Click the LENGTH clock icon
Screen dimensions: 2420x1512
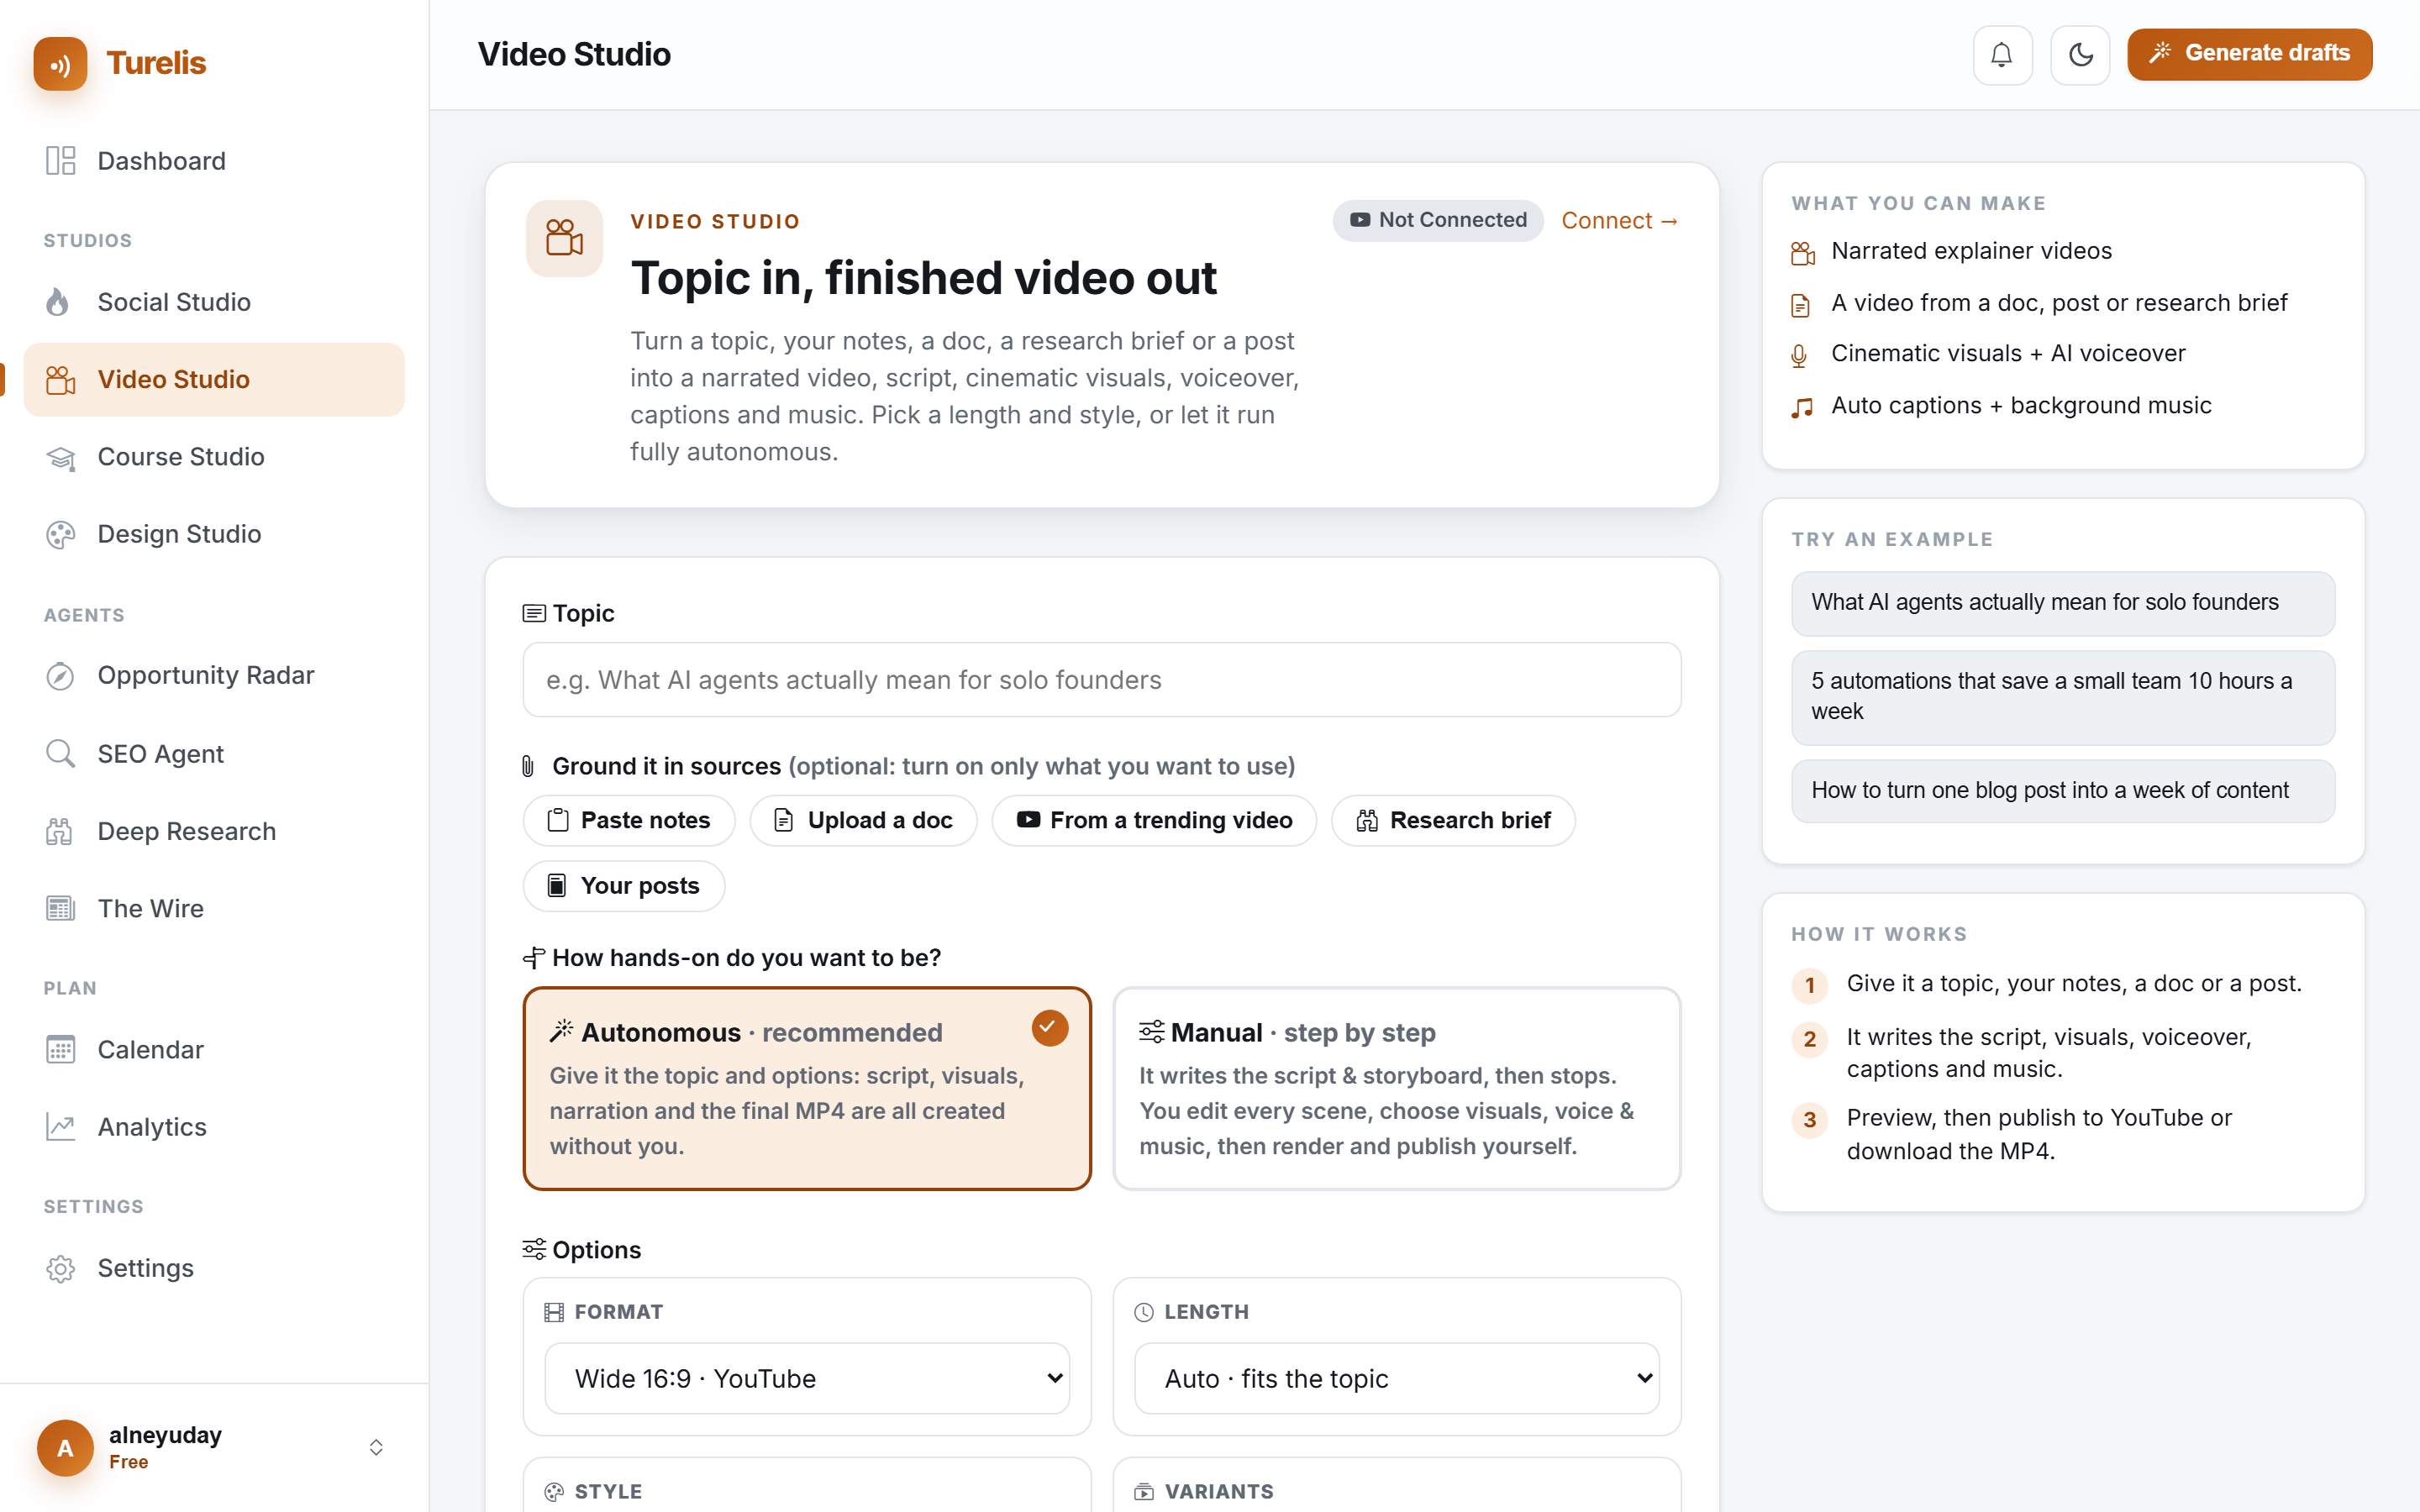(x=1144, y=1312)
